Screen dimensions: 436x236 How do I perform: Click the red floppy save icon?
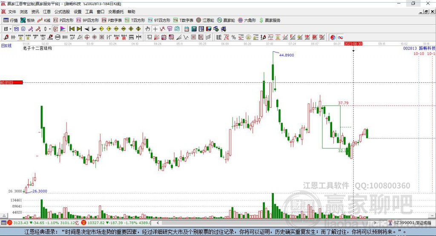click(209, 29)
